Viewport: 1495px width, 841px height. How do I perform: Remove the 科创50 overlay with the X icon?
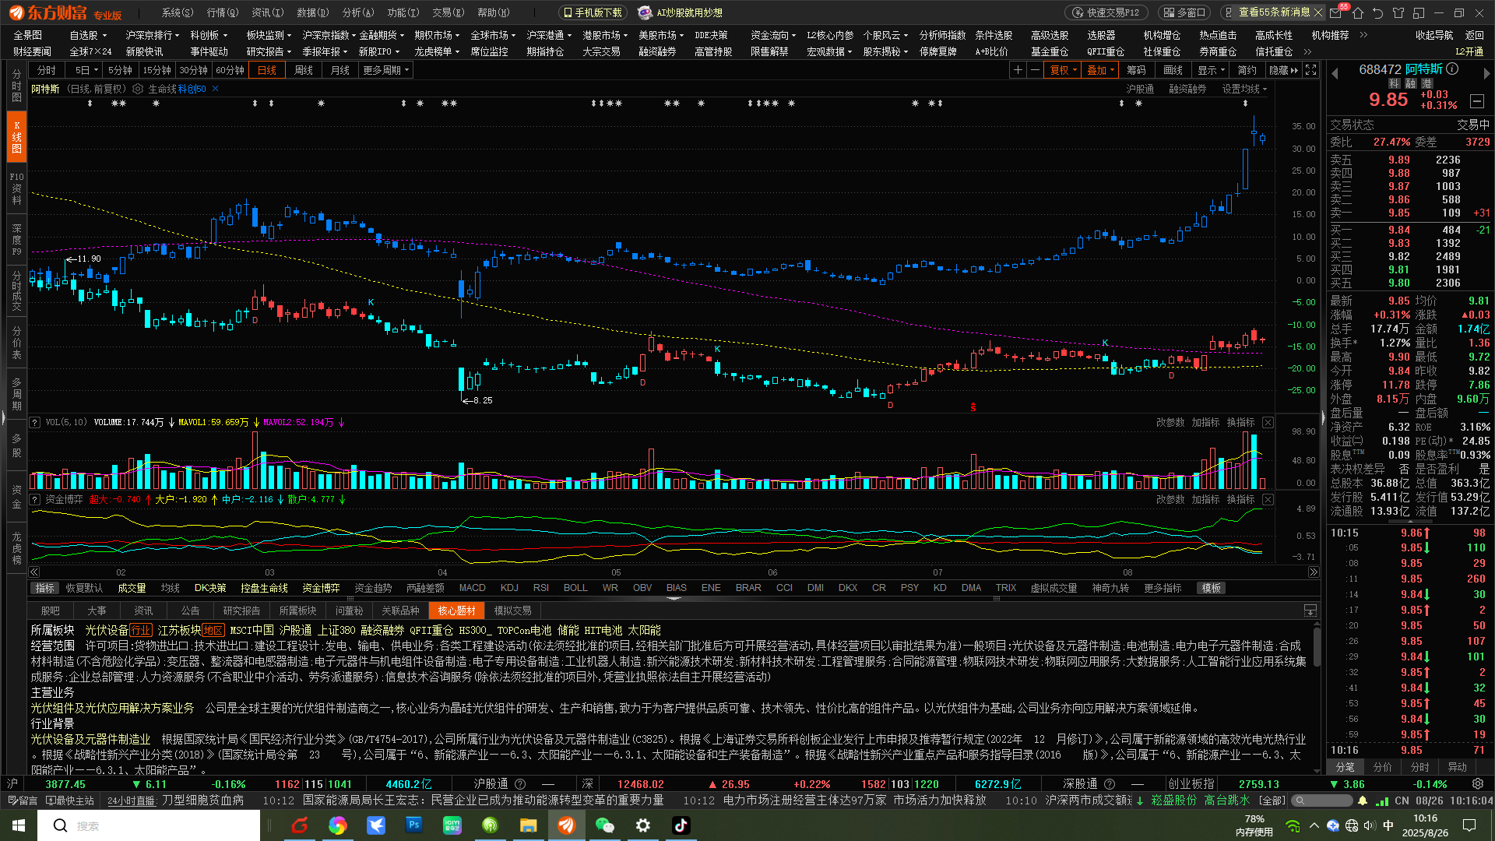pos(216,89)
